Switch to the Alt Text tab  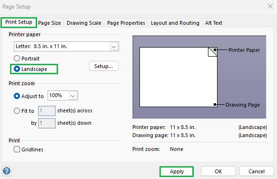pos(214,23)
